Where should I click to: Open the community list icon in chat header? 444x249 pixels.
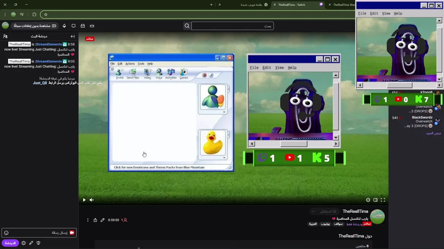[5, 36]
